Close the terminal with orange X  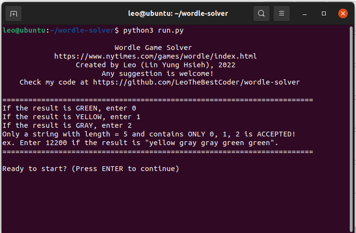tap(343, 13)
